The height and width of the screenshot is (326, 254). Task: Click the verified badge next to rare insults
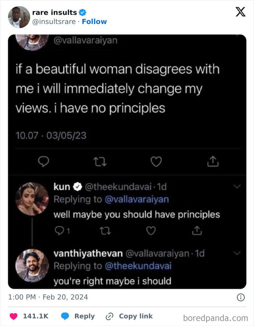coord(83,12)
